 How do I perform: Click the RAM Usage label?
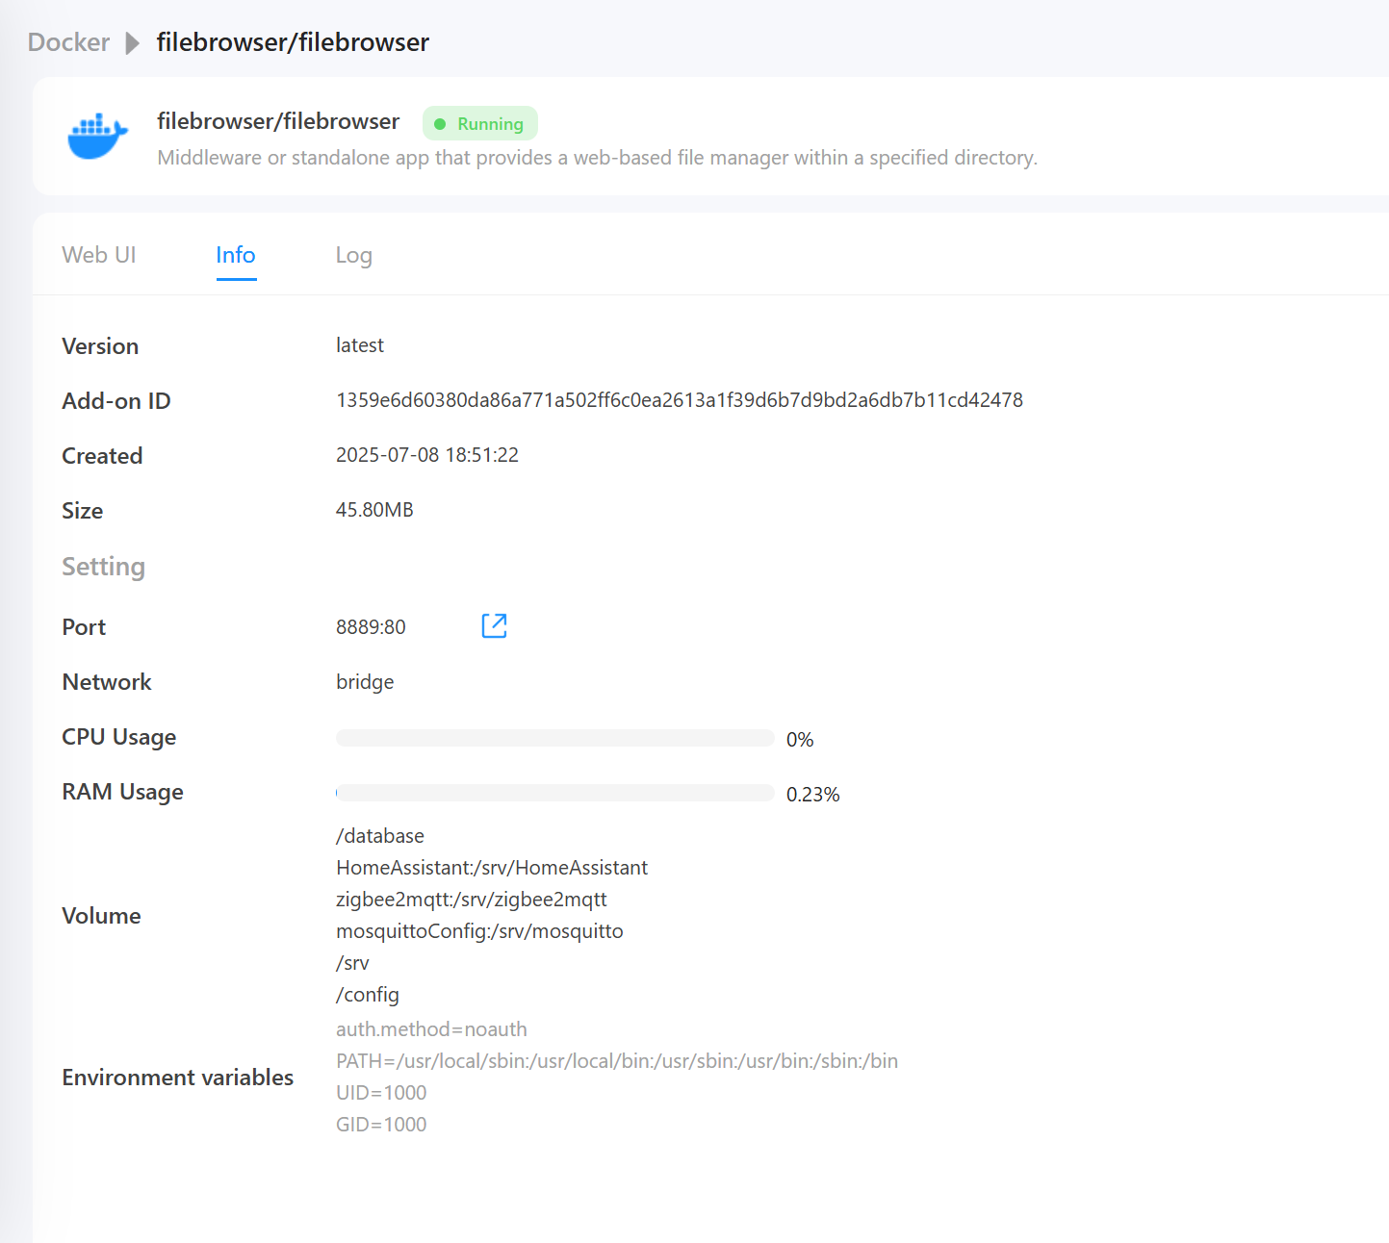(122, 792)
